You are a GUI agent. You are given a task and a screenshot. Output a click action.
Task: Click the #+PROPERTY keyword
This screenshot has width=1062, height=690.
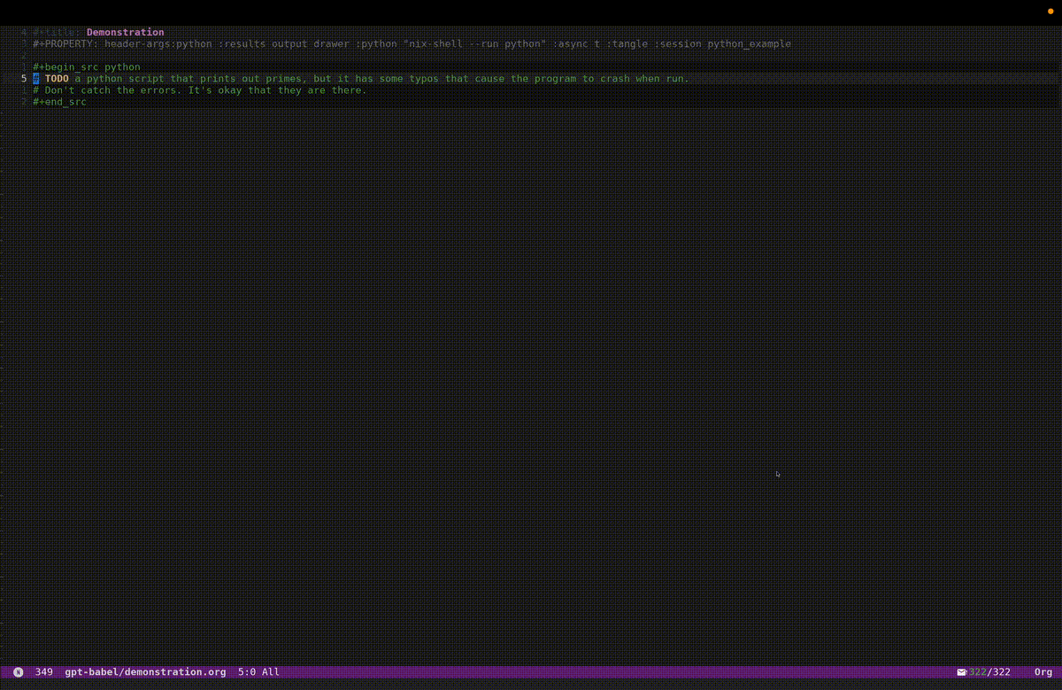coord(65,43)
